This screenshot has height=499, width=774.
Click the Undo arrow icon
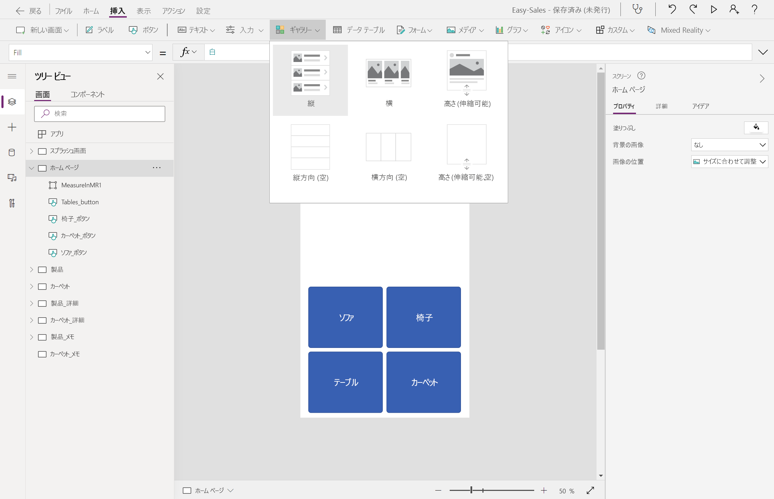click(672, 10)
